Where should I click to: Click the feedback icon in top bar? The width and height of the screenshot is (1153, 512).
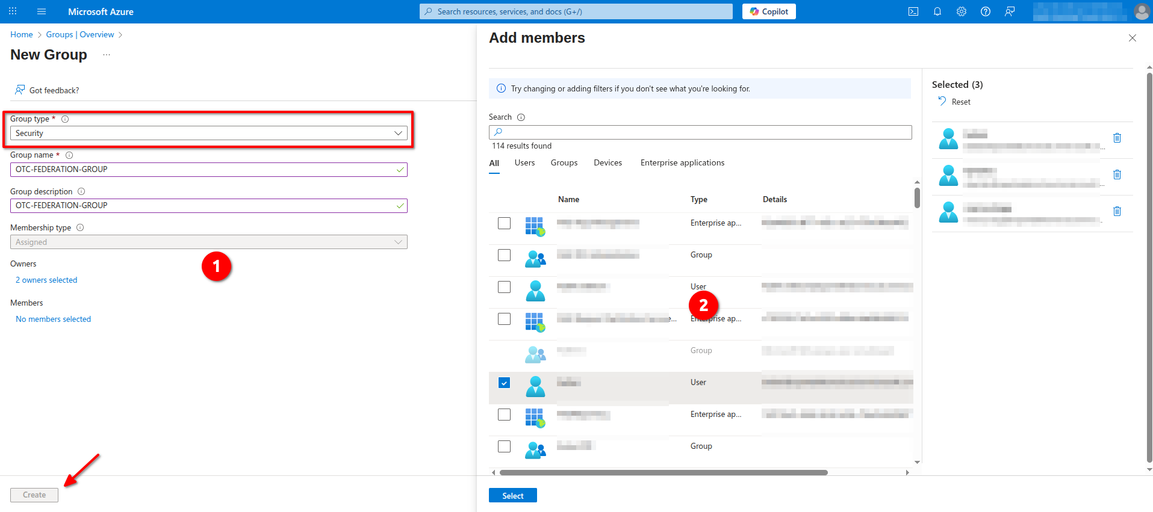(x=1010, y=11)
